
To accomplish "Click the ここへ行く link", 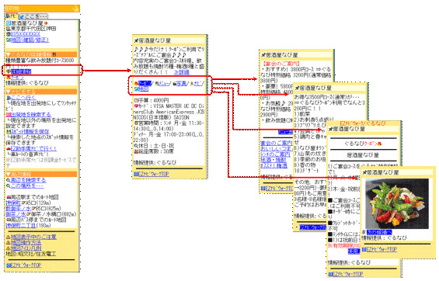I will pyautogui.click(x=23, y=98).
